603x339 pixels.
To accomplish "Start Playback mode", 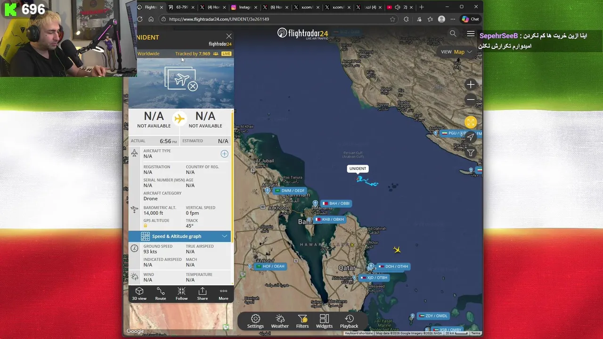I will (x=349, y=322).
